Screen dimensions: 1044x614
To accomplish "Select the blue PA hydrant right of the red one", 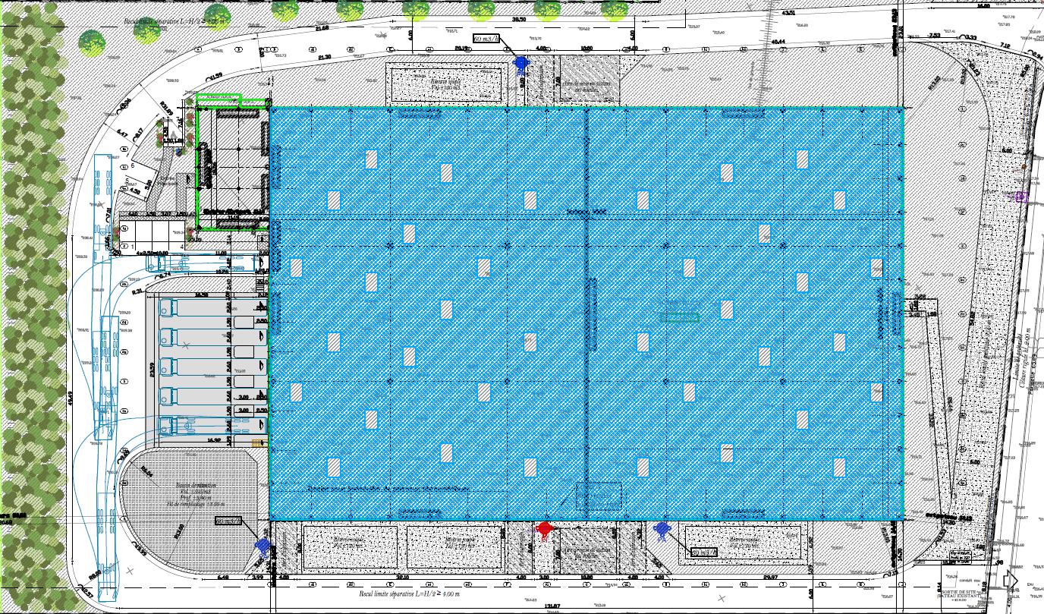I will pyautogui.click(x=663, y=529).
